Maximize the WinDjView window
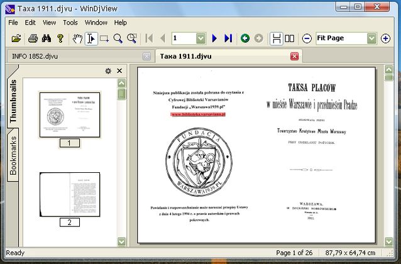The height and width of the screenshot is (264, 401). [358, 7]
